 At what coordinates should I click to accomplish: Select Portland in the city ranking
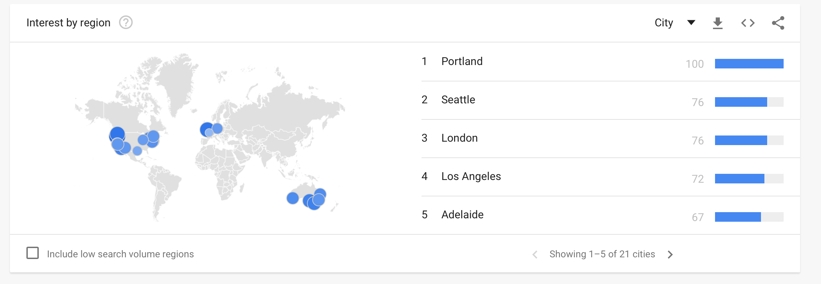[462, 61]
